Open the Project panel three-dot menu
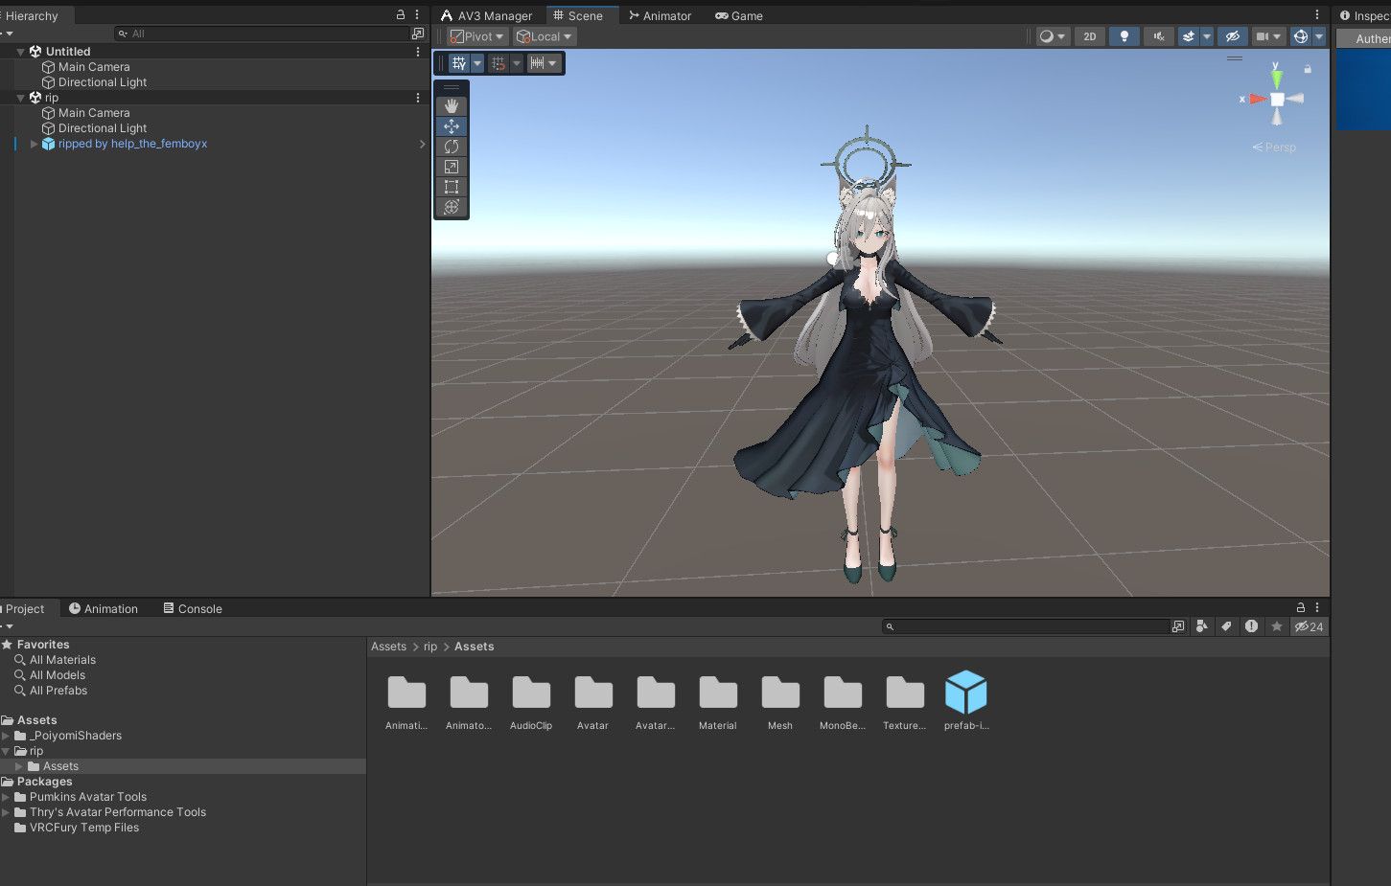Screen dimensions: 1391x886 (x=1317, y=607)
